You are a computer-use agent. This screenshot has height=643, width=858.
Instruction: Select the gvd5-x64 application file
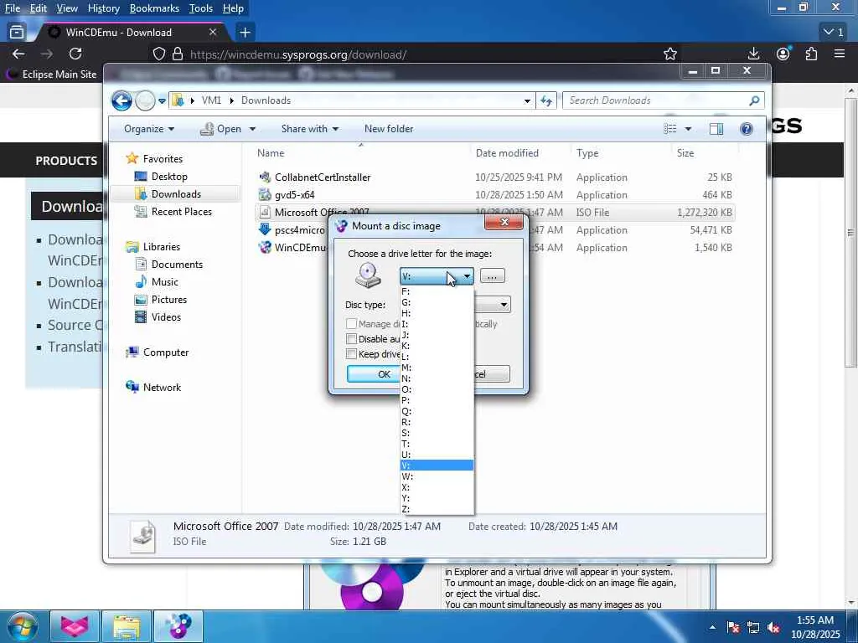(294, 194)
